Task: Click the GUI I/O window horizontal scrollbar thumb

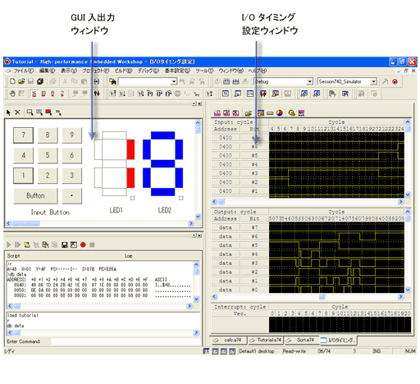Action: (x=26, y=223)
